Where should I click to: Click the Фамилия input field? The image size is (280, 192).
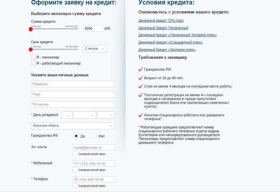73,84
